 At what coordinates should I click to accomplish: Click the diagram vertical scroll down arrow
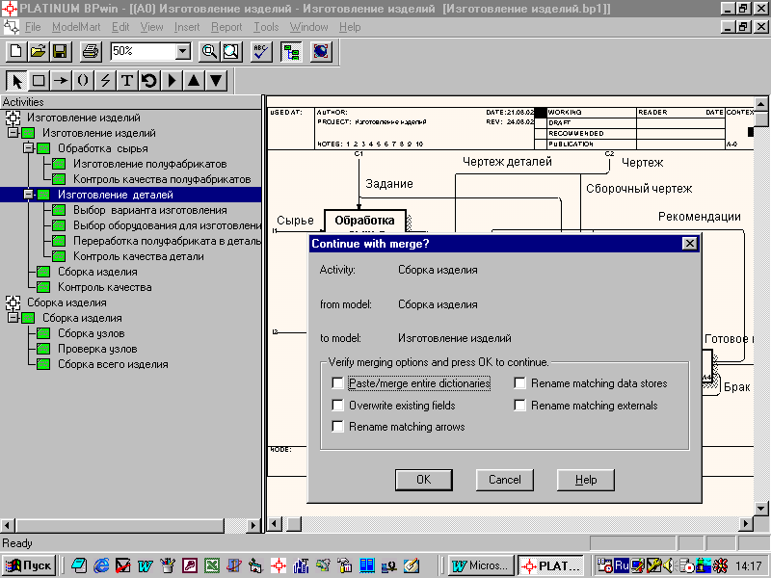pyautogui.click(x=760, y=509)
